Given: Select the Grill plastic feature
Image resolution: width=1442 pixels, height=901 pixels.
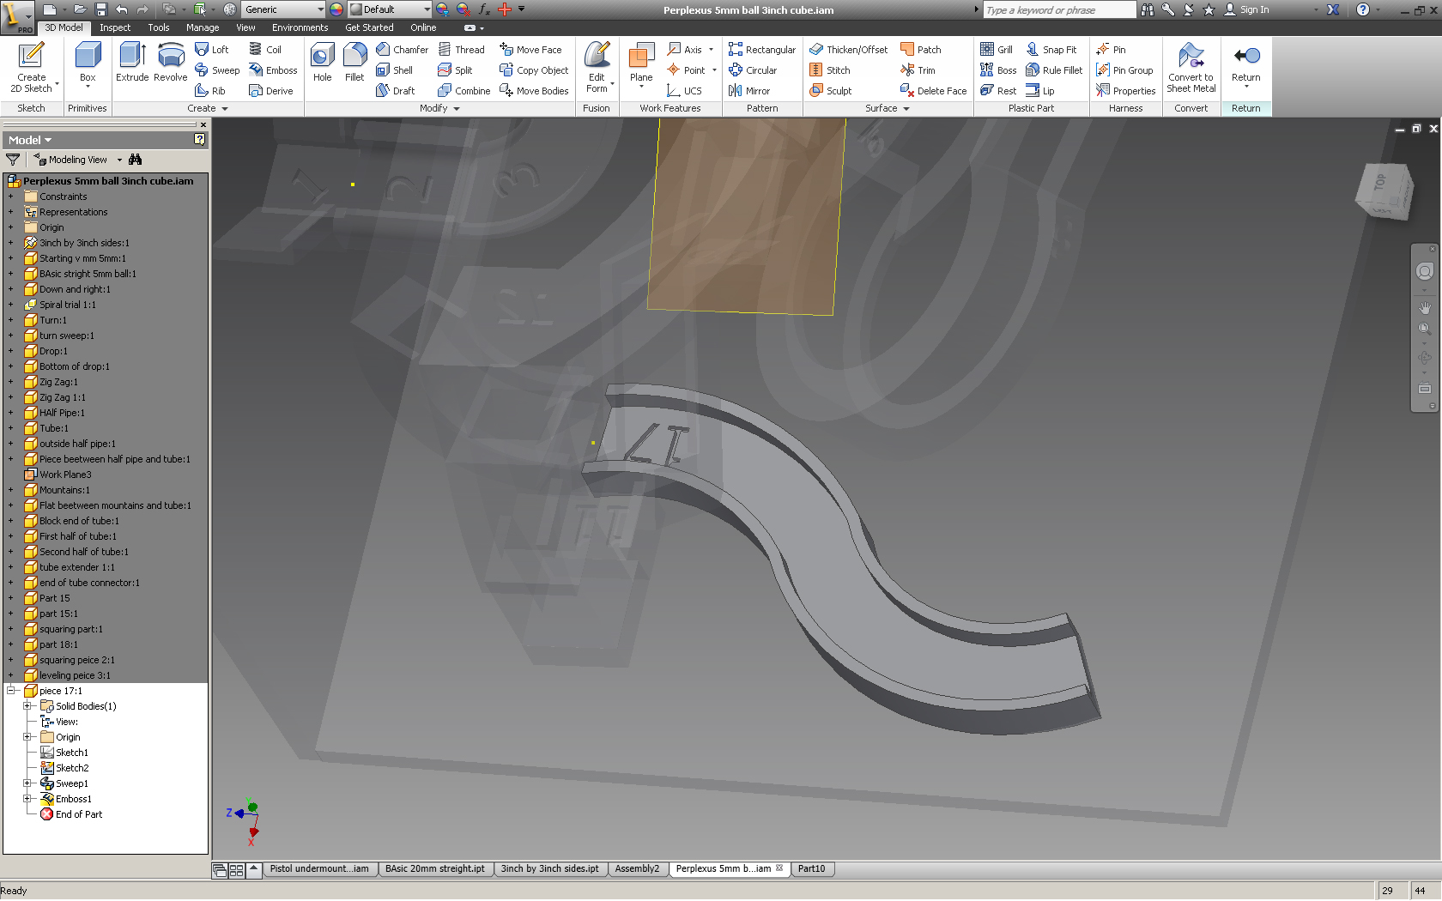Looking at the screenshot, I should [x=997, y=50].
